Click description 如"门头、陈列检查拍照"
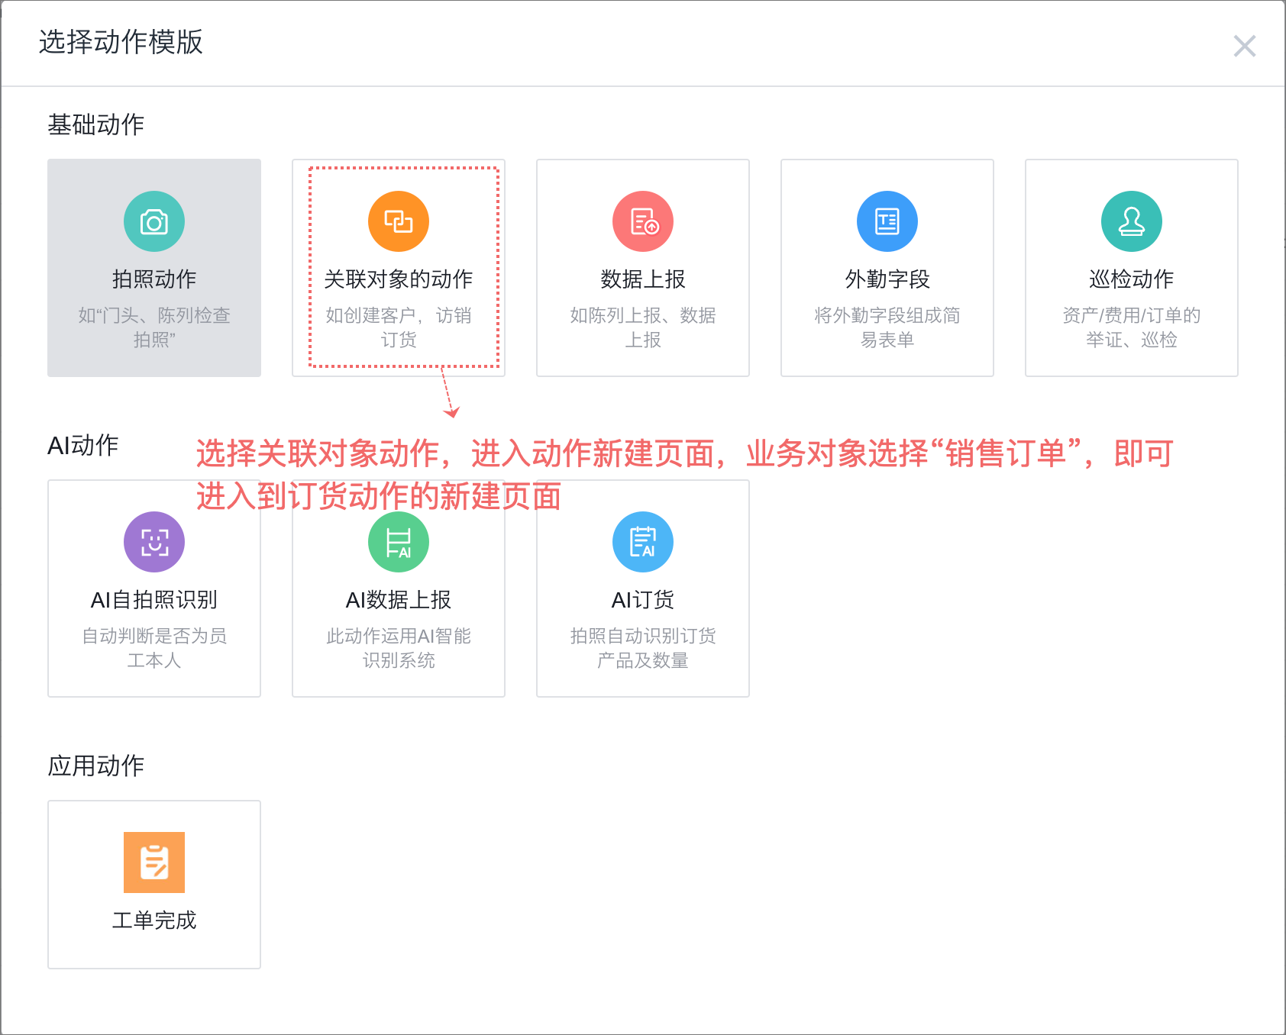The height and width of the screenshot is (1035, 1286). pyautogui.click(x=154, y=327)
